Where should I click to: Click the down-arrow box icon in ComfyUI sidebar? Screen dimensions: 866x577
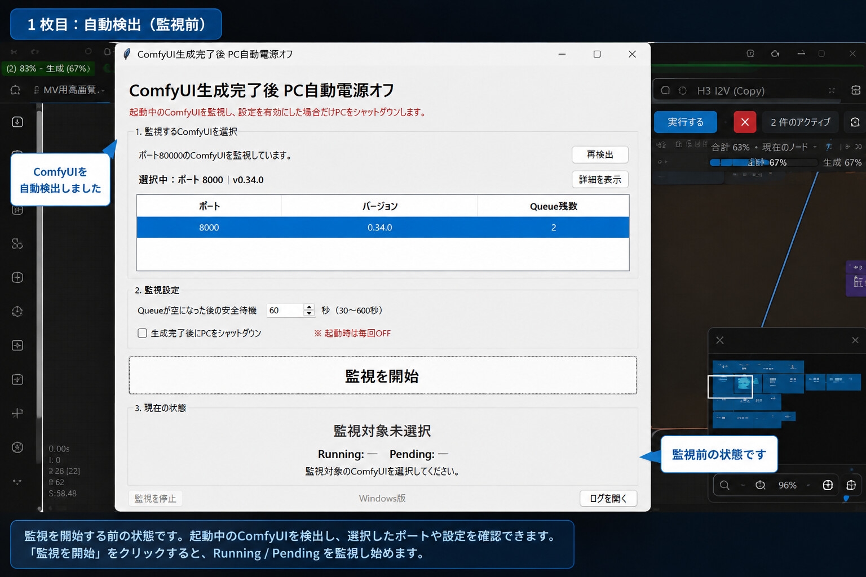click(17, 122)
